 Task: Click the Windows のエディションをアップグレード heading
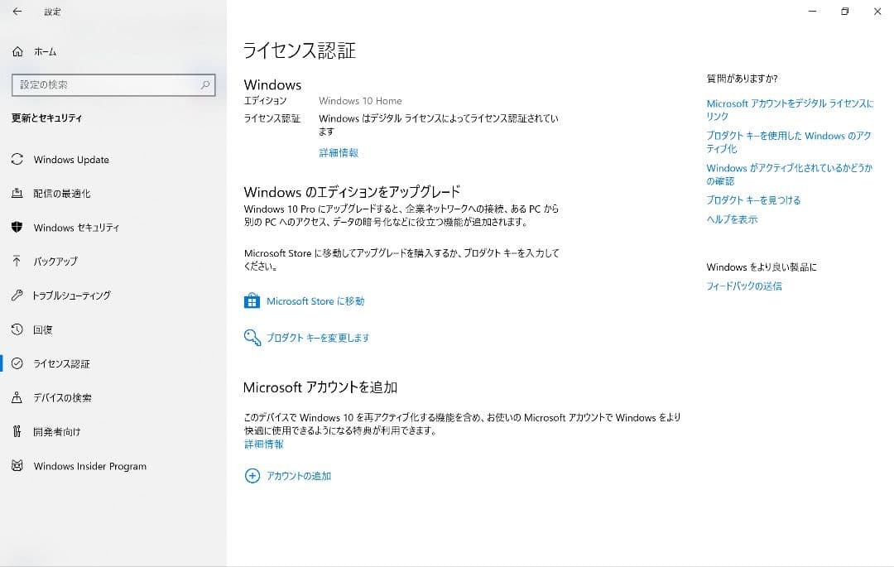(x=352, y=191)
